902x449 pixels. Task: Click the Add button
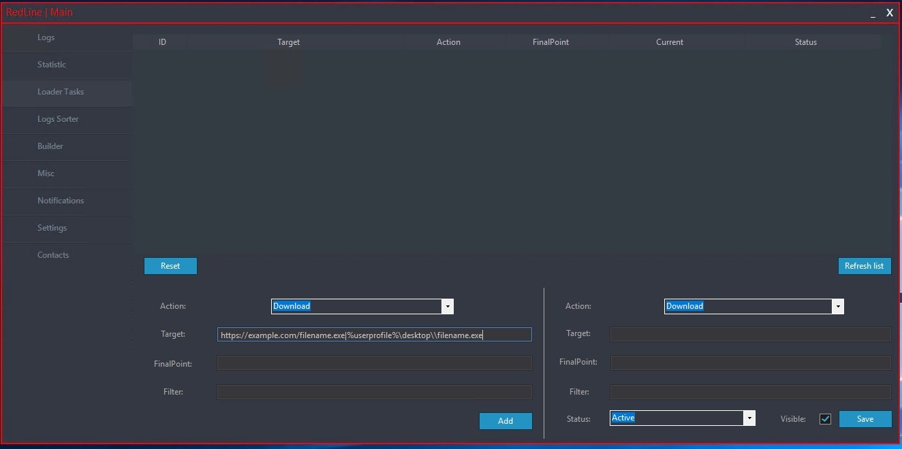(x=506, y=421)
